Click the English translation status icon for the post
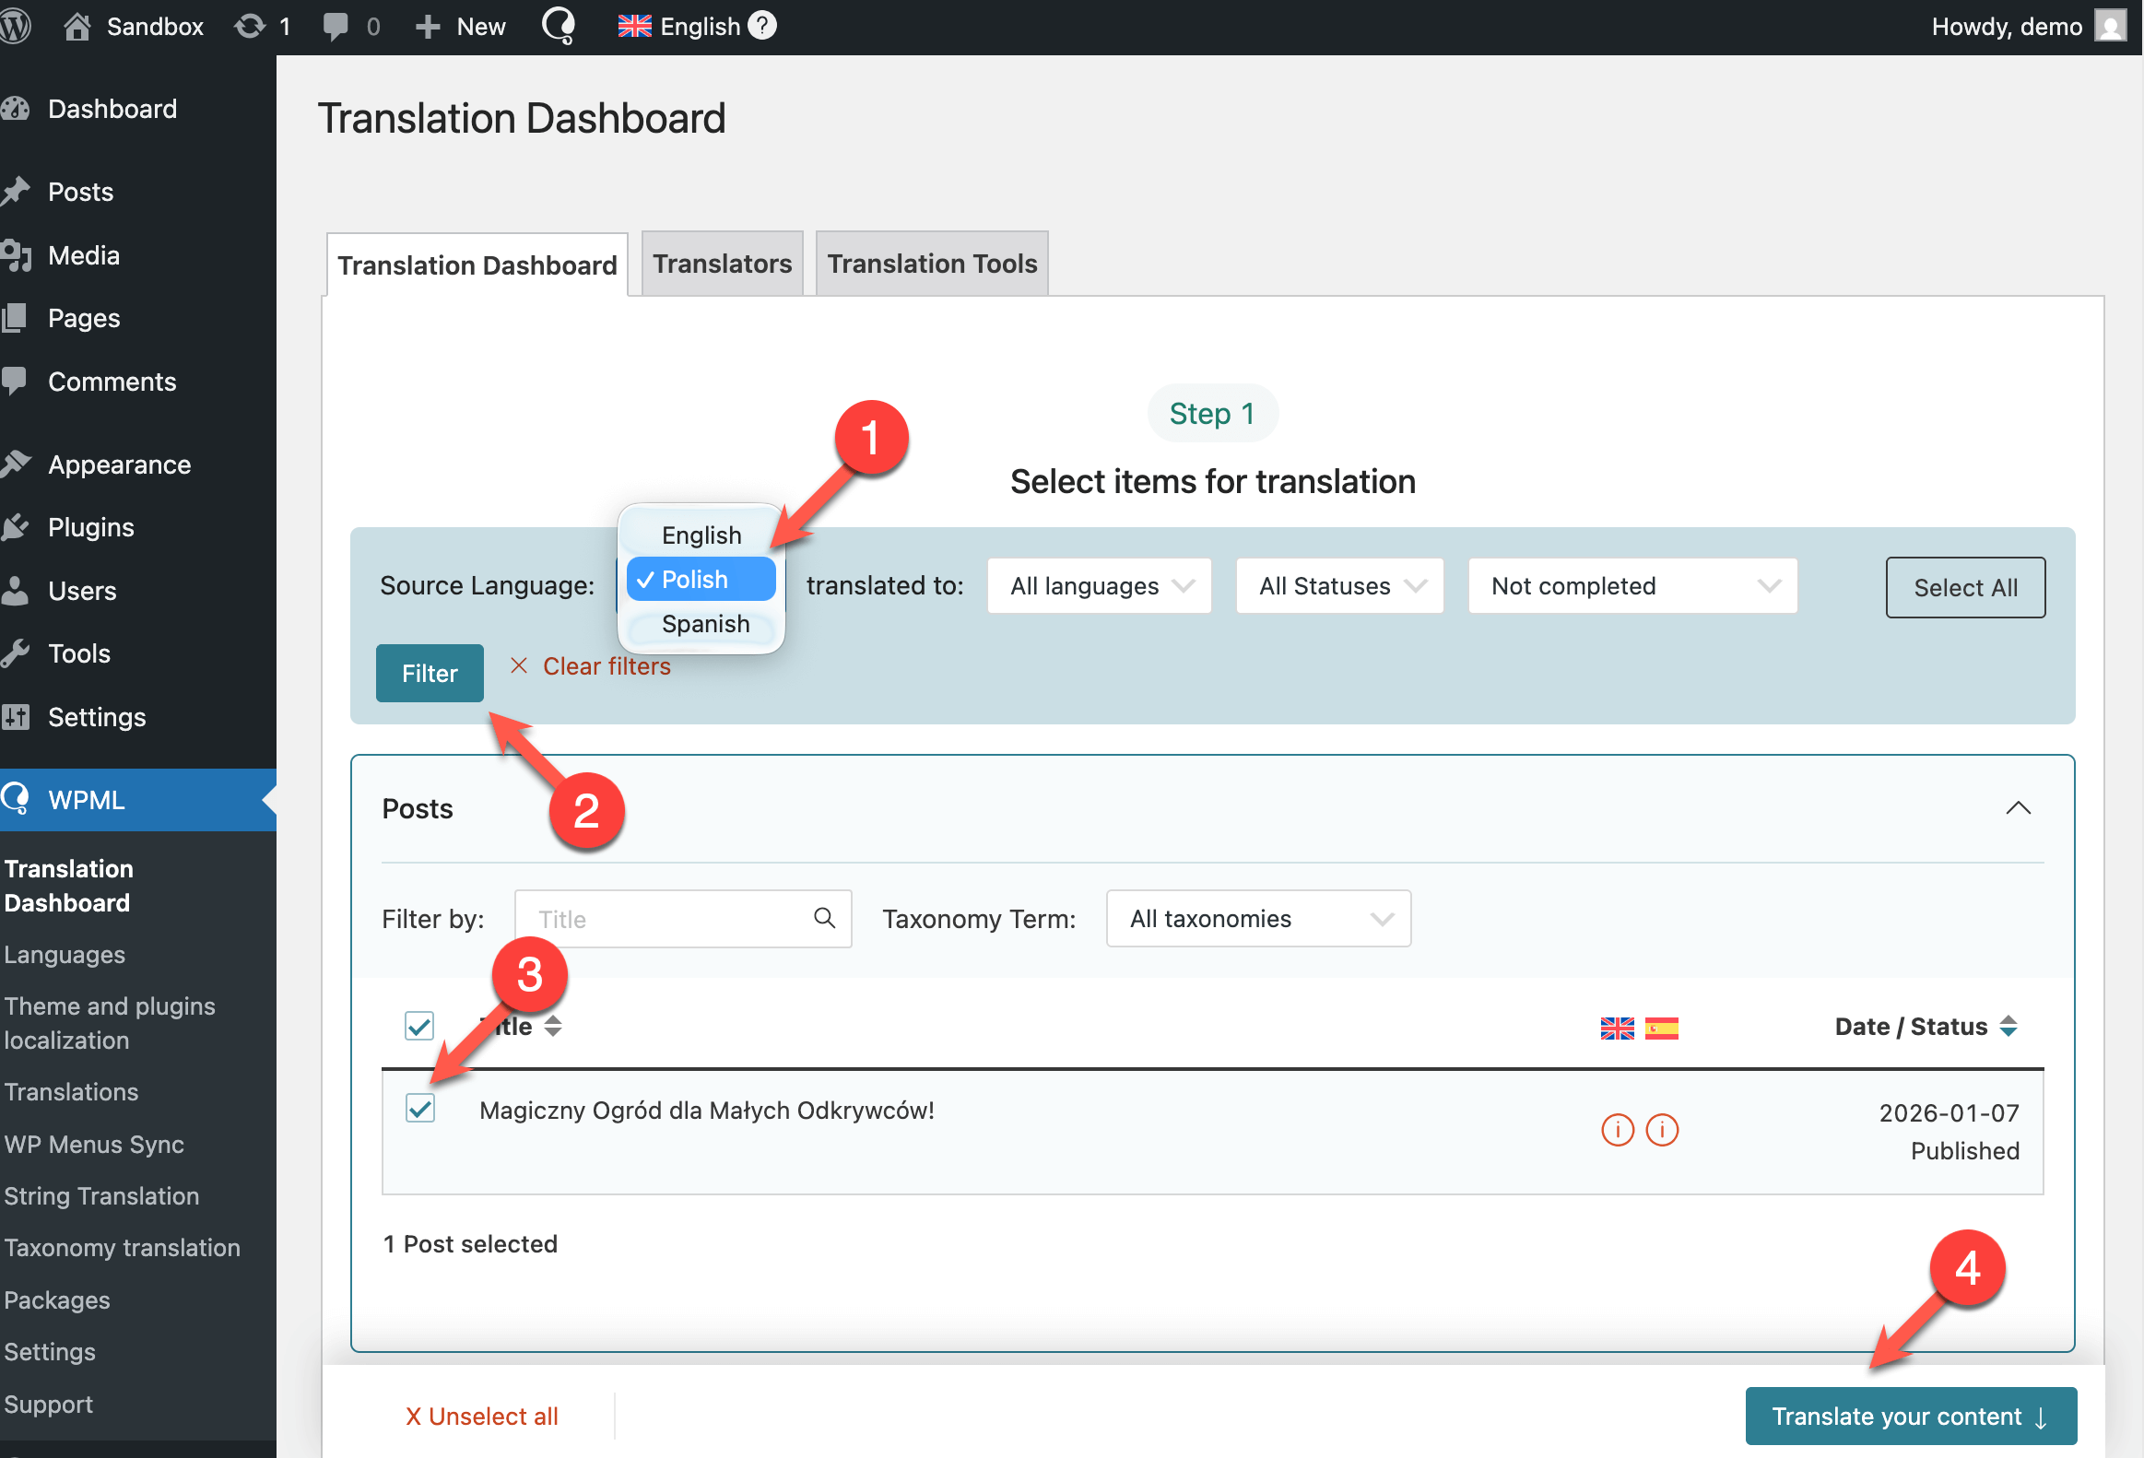 coord(1617,1129)
